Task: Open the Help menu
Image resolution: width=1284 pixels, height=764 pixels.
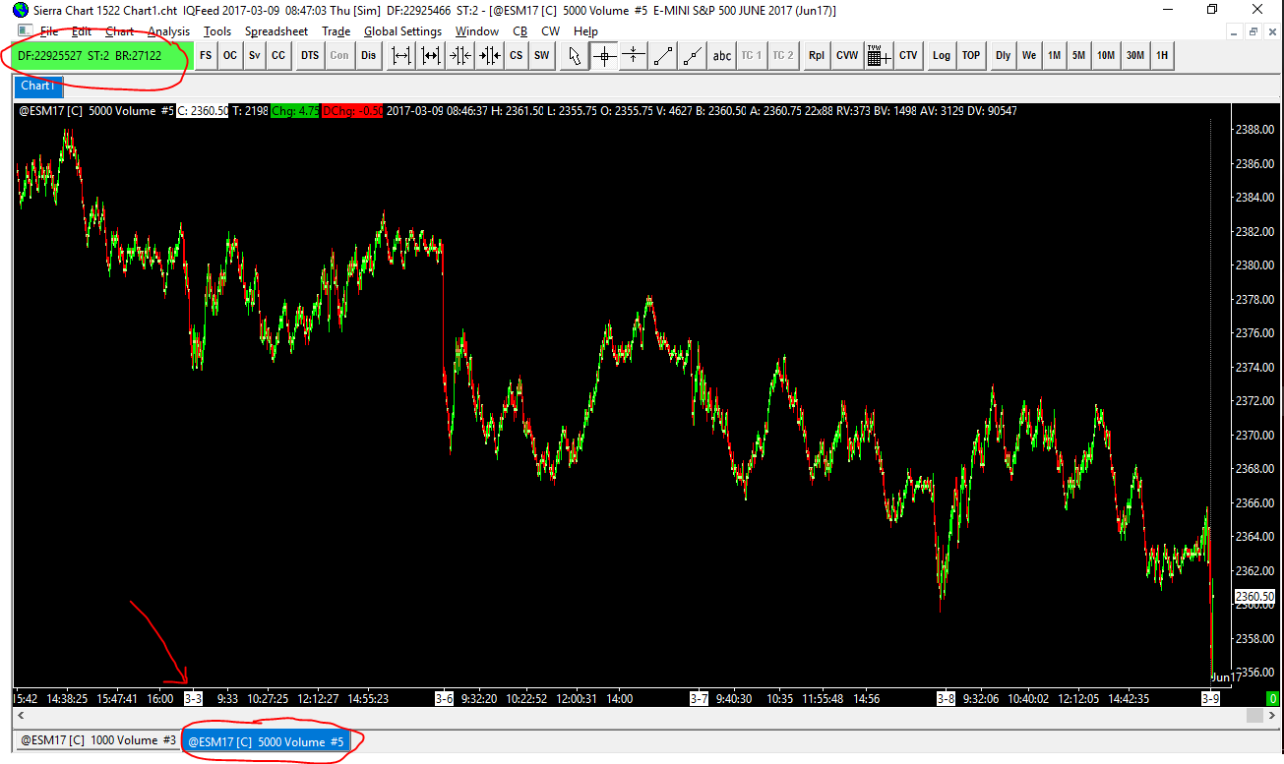Action: click(585, 31)
